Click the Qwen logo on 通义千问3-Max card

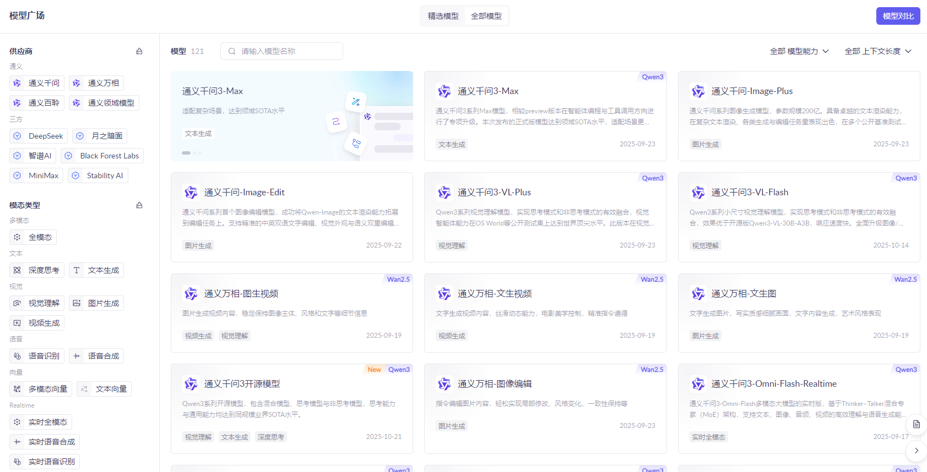tap(444, 91)
